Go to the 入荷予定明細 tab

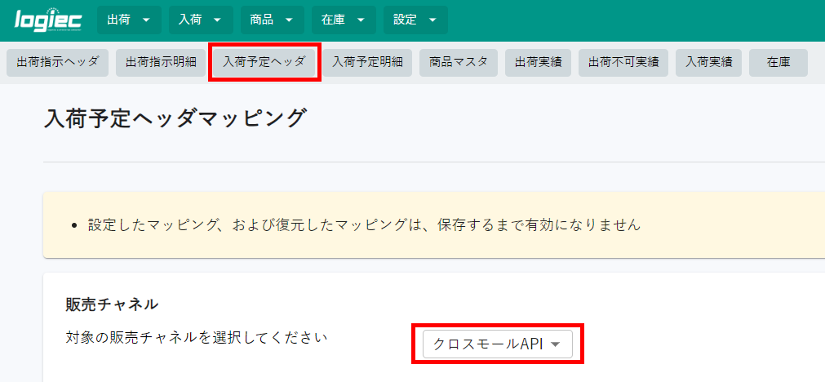point(367,62)
